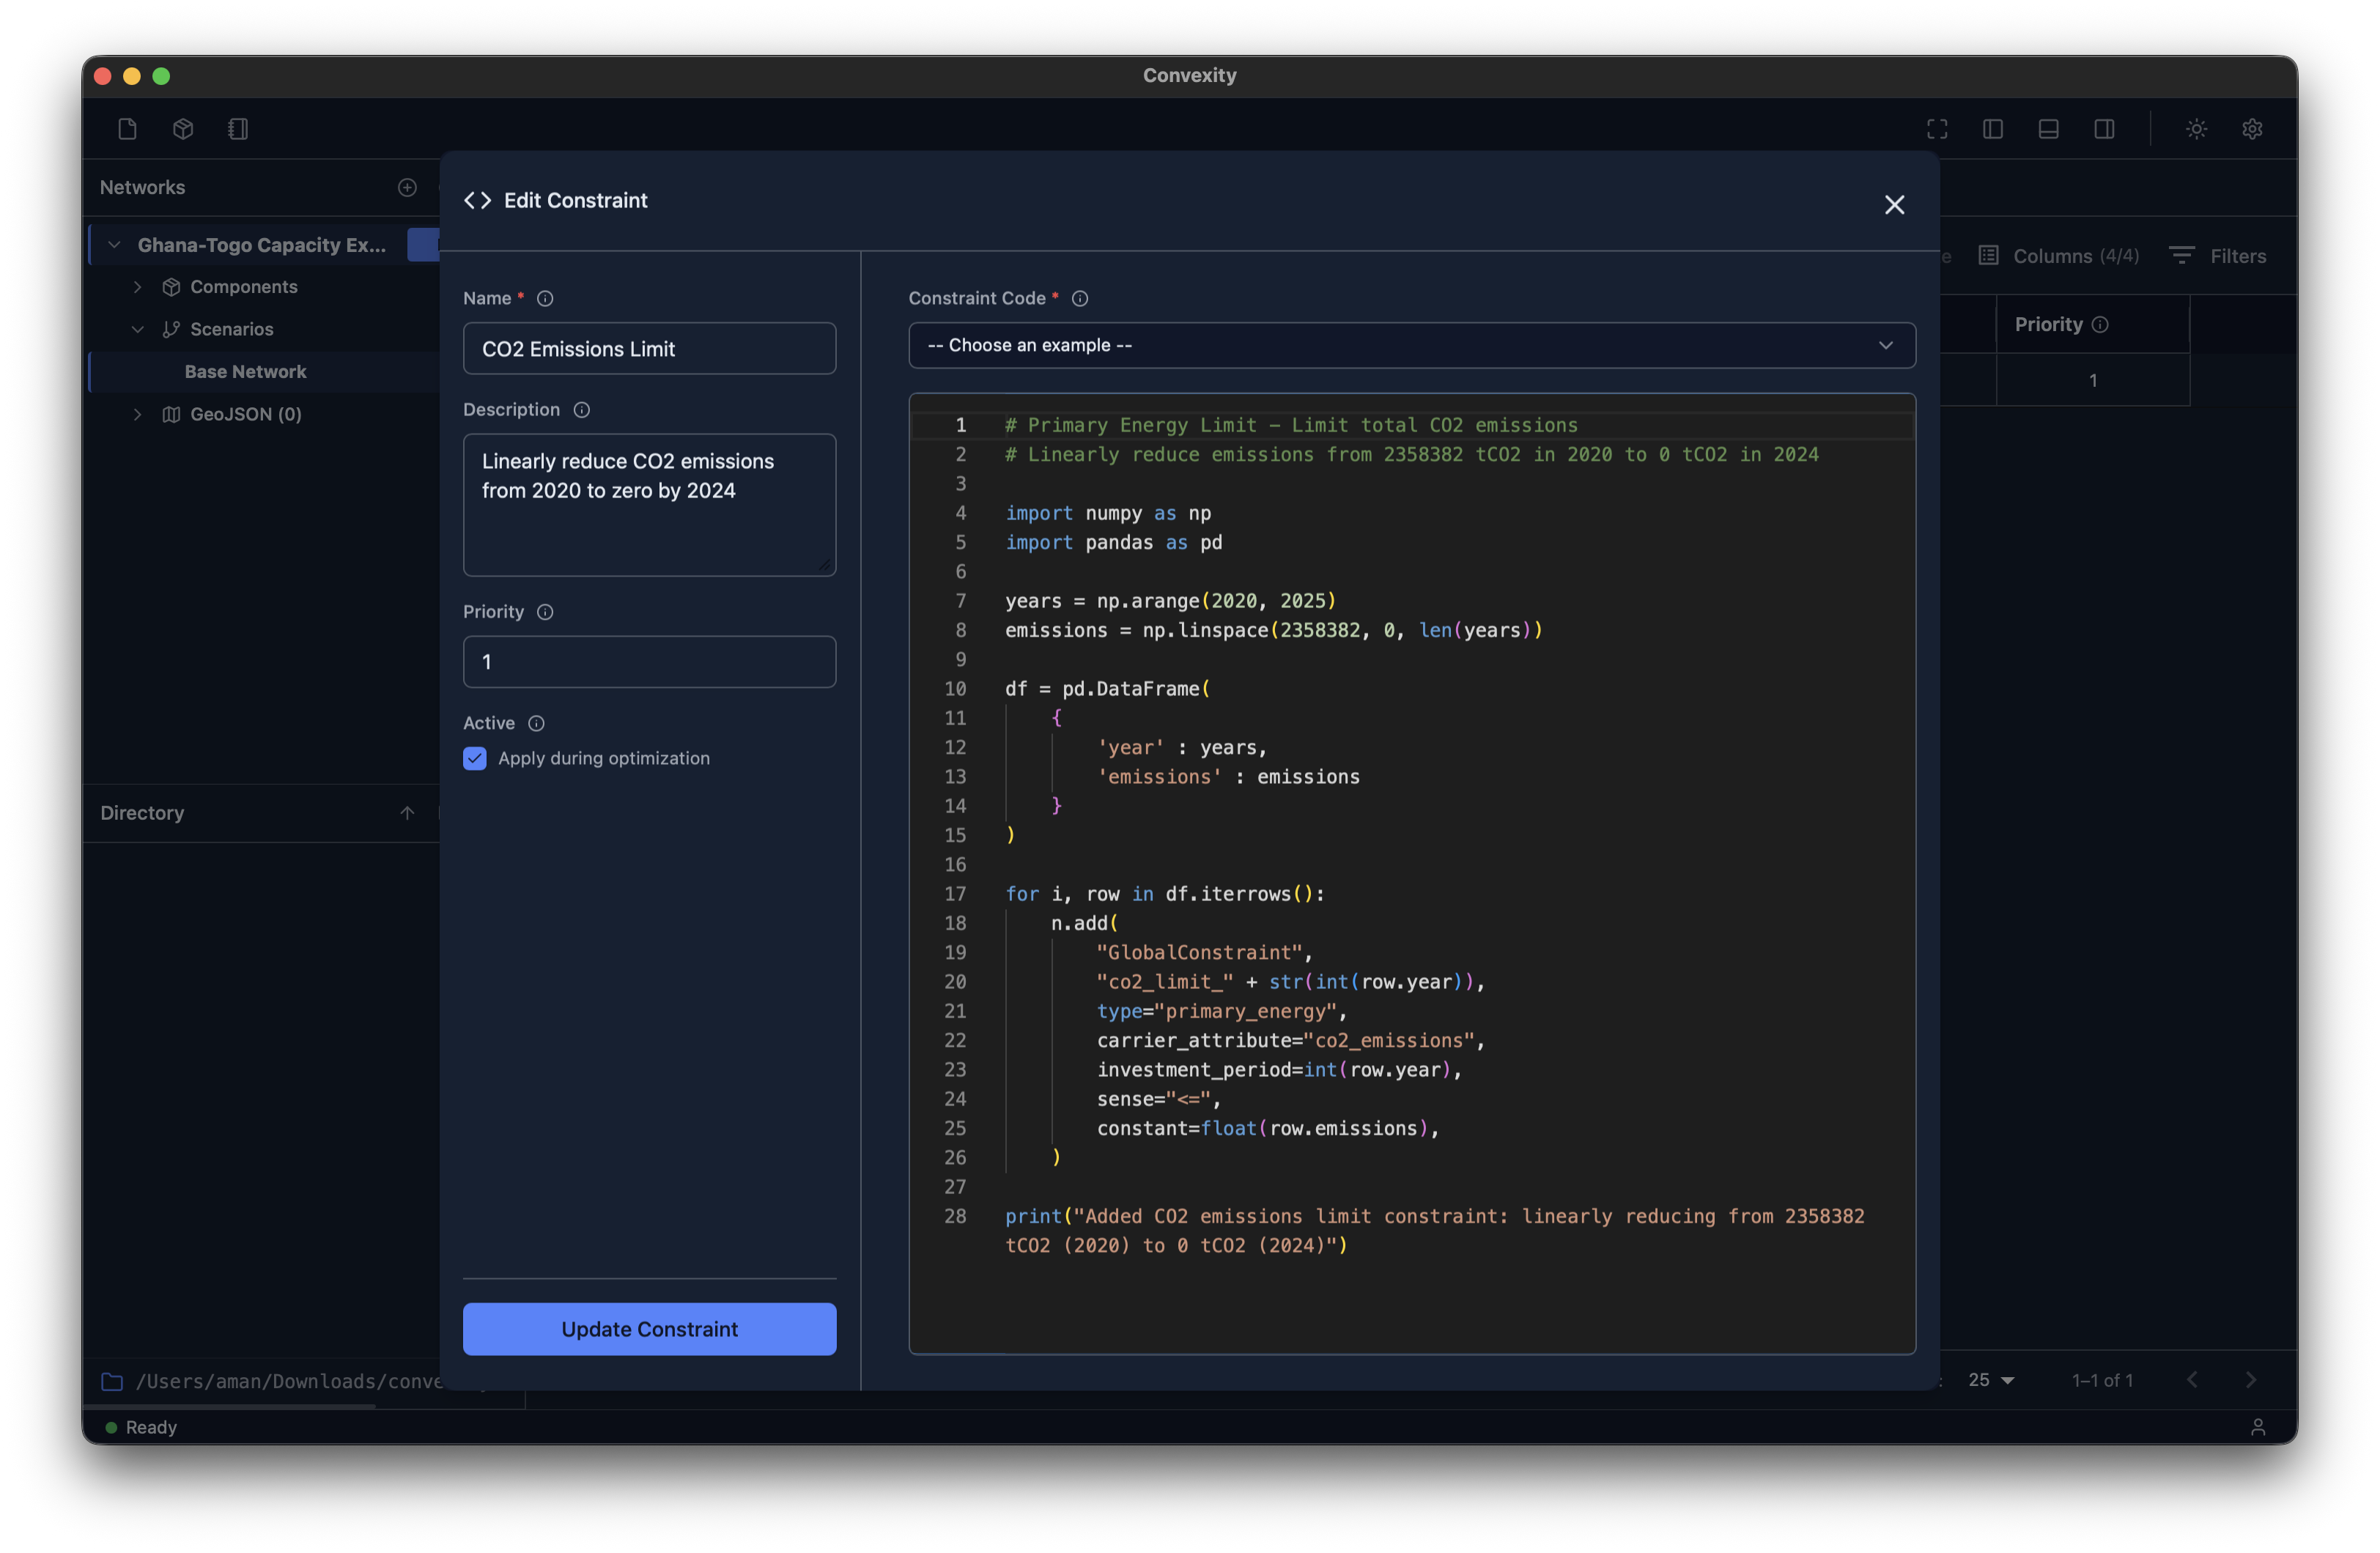Viewport: 2380px width, 1553px height.
Task: Collapse the Scenarios tree node
Action: coord(138,329)
